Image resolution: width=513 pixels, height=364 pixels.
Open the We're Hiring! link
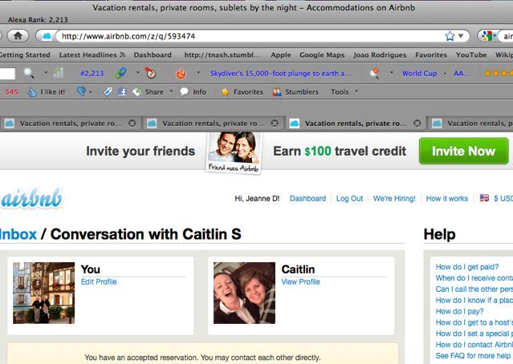pyautogui.click(x=394, y=198)
